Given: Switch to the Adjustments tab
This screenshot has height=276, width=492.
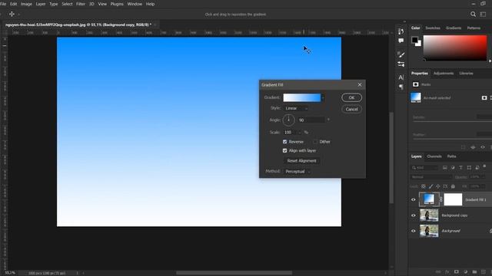Looking at the screenshot, I should [444, 74].
